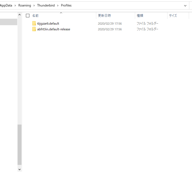Open the address bar history dropdown
Screen dimensions: 192x176
pyautogui.click(x=185, y=5)
